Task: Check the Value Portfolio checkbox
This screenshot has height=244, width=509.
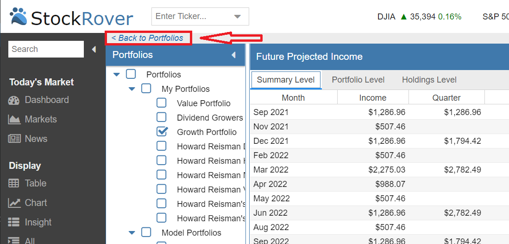Action: (161, 103)
